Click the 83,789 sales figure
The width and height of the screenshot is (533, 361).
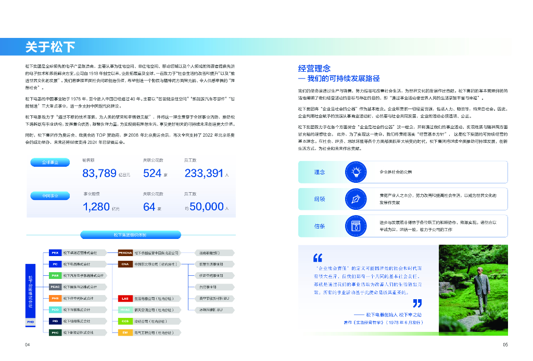99,173
